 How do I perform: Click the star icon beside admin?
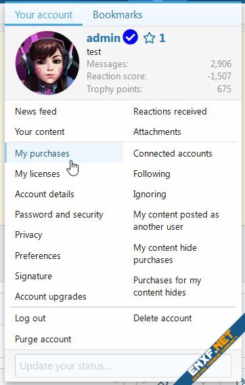click(x=150, y=38)
